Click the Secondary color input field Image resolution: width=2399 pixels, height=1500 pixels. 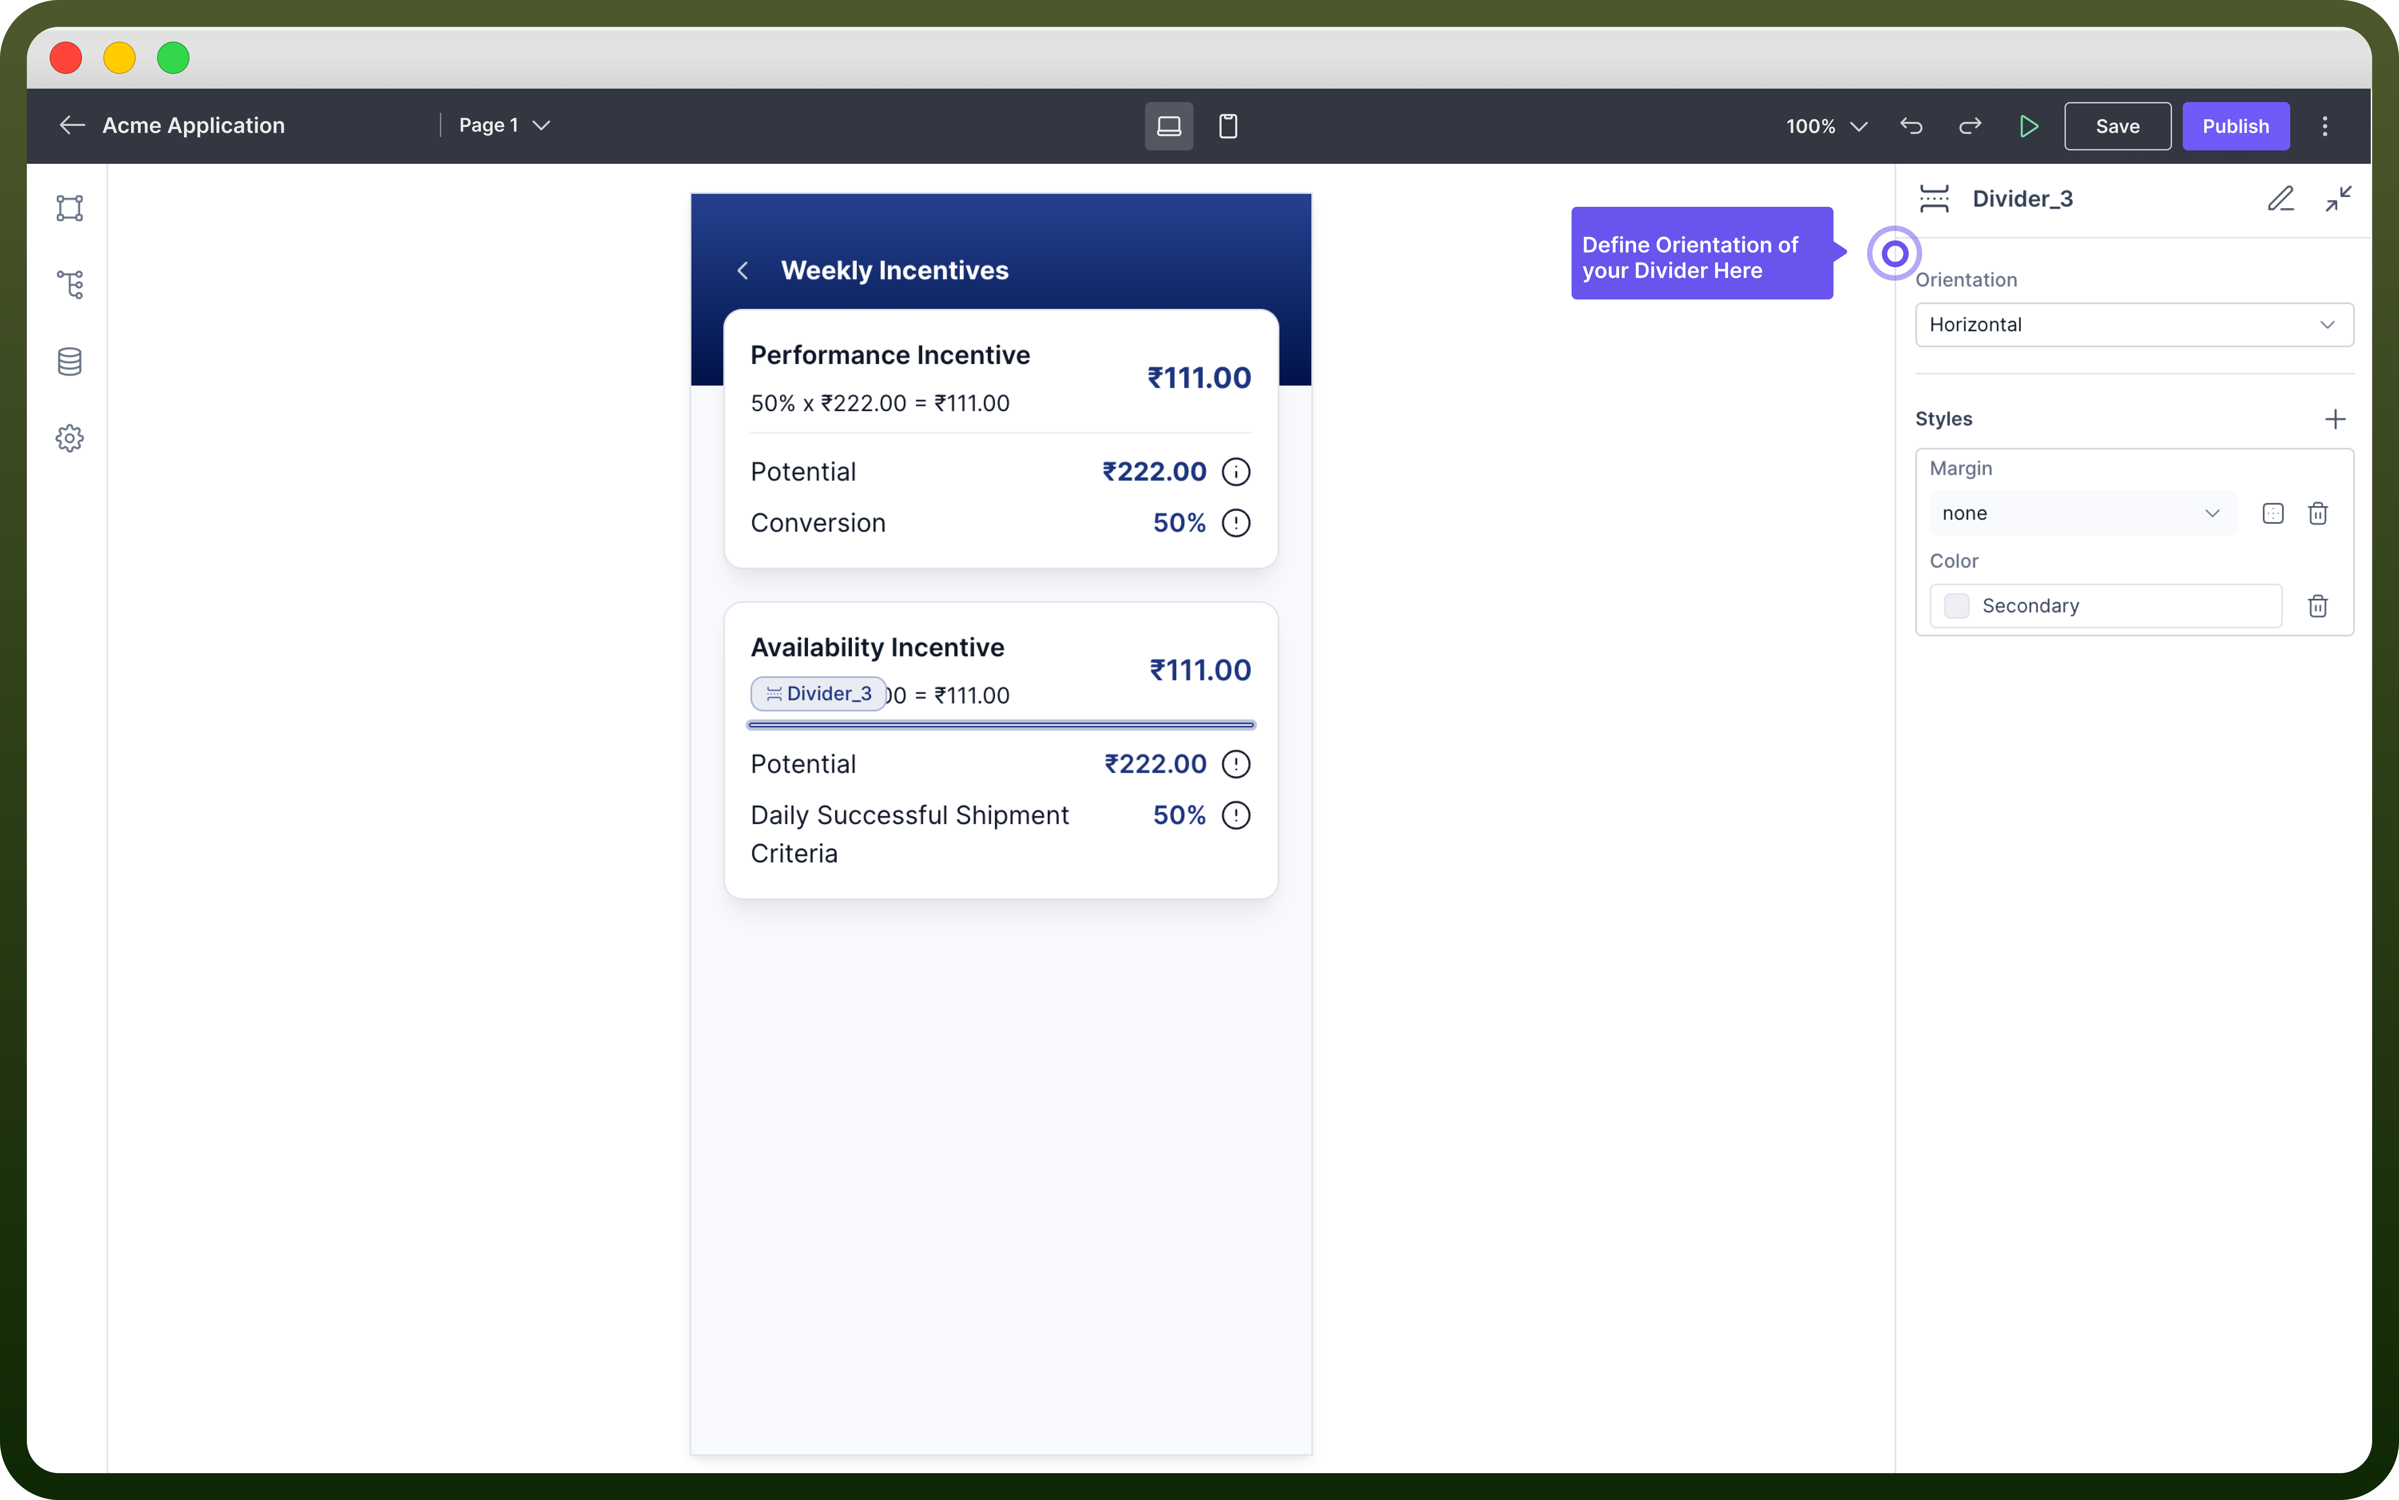click(x=2105, y=606)
